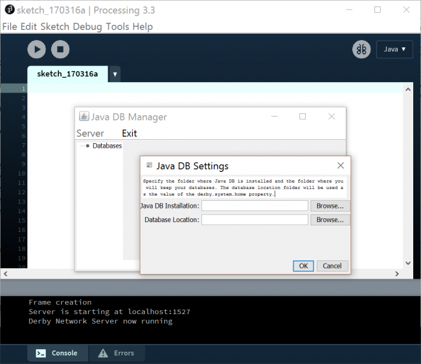
Task: Select the Databases tree node
Action: tap(107, 146)
